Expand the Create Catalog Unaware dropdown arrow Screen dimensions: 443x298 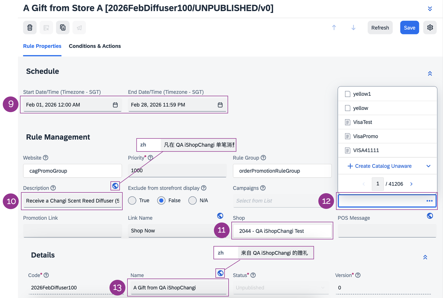[428, 166]
